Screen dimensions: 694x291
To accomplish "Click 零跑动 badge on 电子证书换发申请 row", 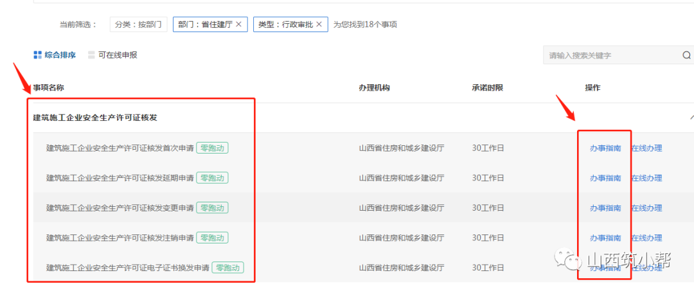I will (x=228, y=268).
